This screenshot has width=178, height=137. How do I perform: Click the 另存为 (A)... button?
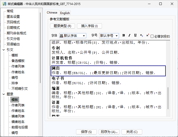[109, 132]
